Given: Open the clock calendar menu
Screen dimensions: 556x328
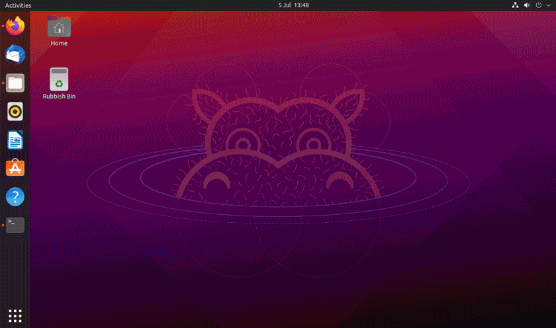Looking at the screenshot, I should [293, 5].
